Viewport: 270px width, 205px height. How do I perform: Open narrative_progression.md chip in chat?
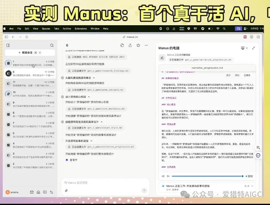(x=101, y=147)
